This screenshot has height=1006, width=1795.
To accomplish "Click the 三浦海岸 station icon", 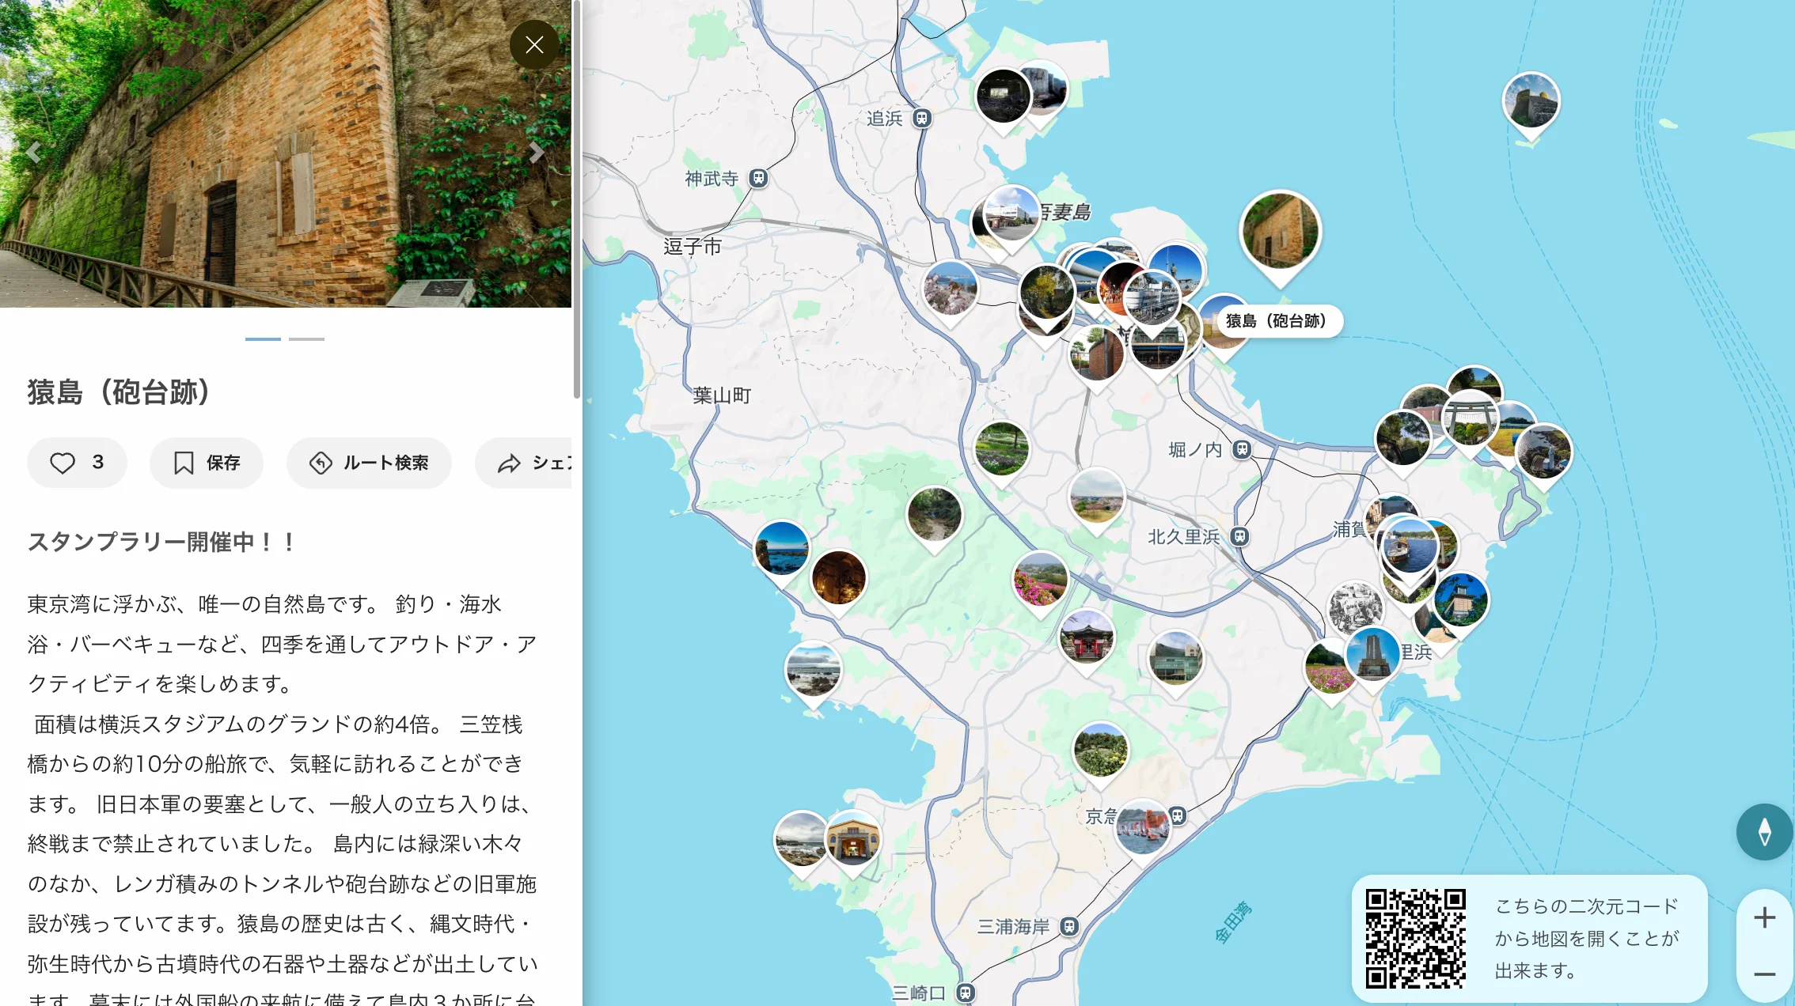I will (x=1069, y=926).
